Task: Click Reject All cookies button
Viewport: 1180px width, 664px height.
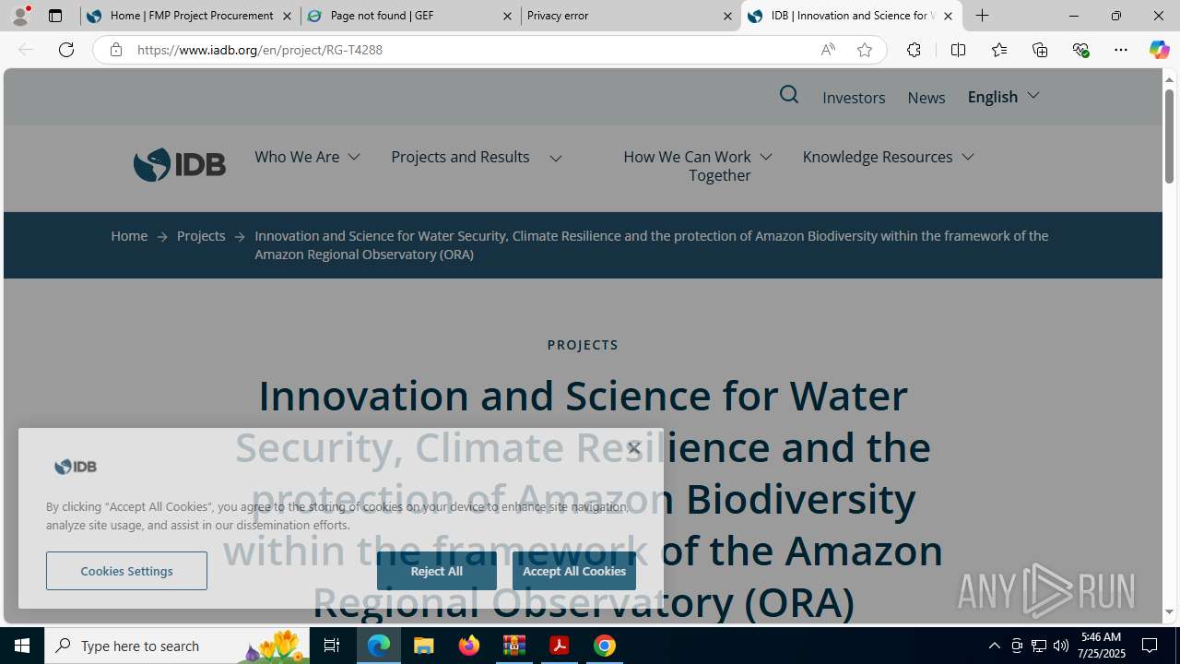Action: coord(436,571)
